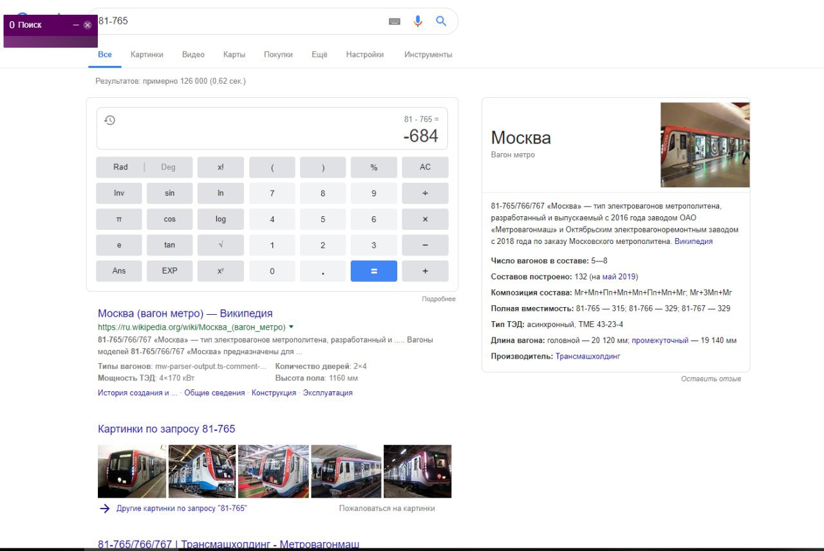Click the decimal point key

(x=323, y=271)
